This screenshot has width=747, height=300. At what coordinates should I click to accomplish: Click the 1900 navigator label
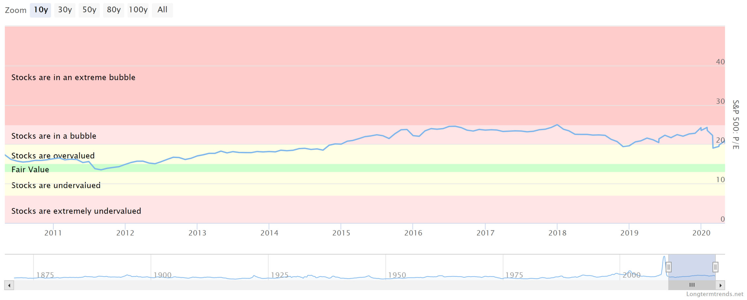[163, 275]
